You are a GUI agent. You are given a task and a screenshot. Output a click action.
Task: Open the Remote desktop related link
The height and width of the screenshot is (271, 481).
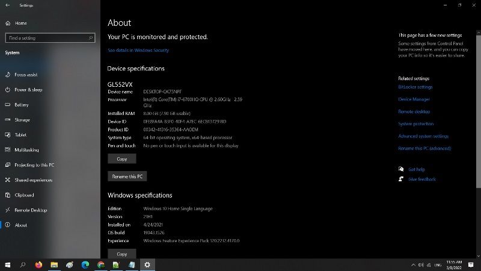tap(414, 111)
